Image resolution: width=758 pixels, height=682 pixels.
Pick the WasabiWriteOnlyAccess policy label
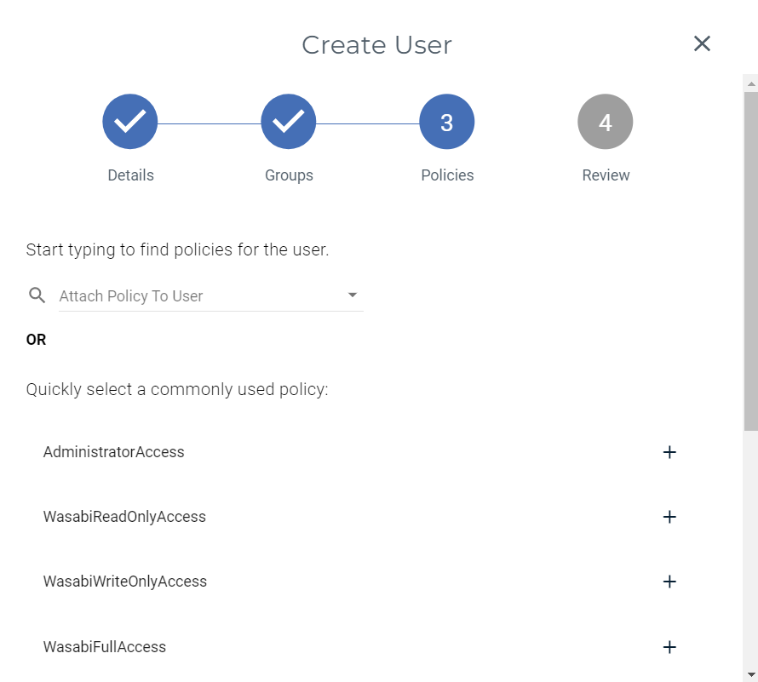tap(125, 582)
